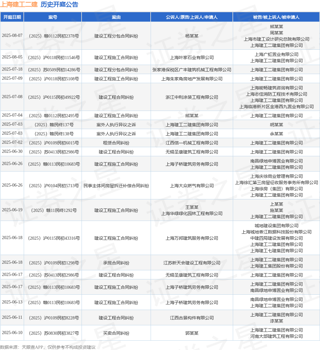320x350 pixels.
Task: Click case cause 民事主体间房屋拆迁补偿合同纠纷
Action: pyautogui.click(x=116, y=186)
